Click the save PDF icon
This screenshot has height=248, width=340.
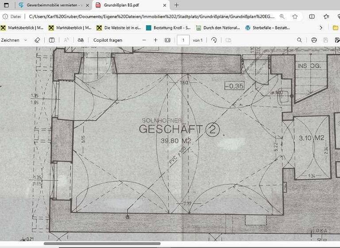tap(325, 40)
